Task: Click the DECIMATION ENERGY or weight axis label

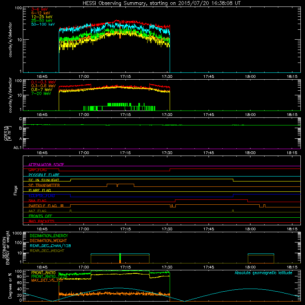Action: [6, 247]
